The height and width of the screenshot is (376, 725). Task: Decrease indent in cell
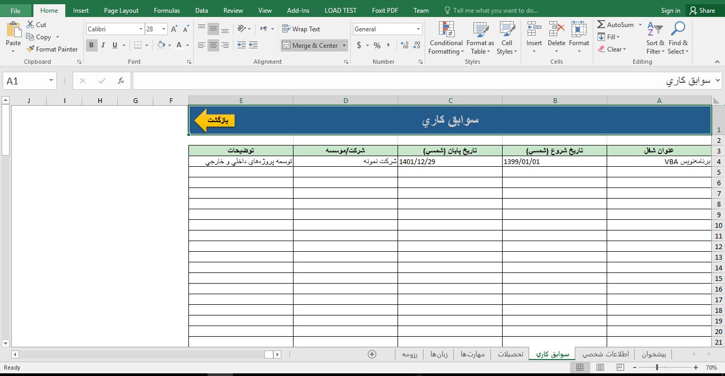tap(241, 46)
